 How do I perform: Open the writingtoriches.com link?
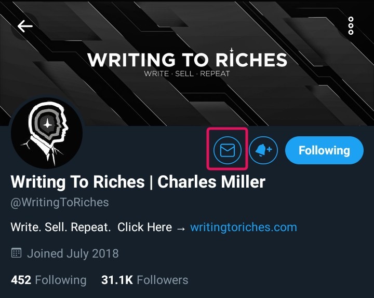click(x=244, y=227)
